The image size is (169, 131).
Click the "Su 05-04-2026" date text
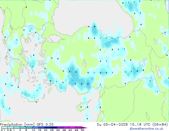pyautogui.click(x=112, y=125)
